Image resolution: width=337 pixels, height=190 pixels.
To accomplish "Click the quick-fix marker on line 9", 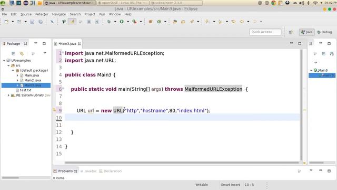I will pos(55,110).
